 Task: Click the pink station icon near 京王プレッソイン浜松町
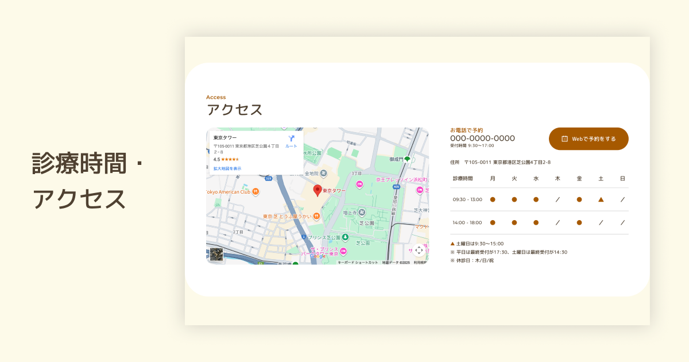[x=359, y=183]
